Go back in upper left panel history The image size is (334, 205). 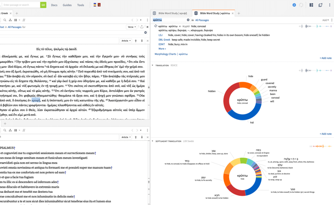132,20
